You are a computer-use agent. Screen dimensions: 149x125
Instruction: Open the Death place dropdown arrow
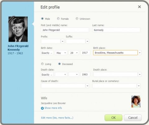click(140, 74)
